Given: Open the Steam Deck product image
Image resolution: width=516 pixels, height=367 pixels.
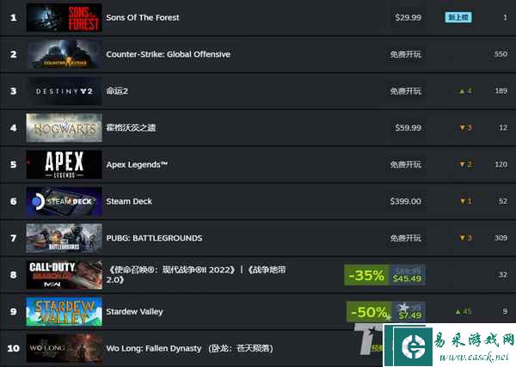Looking at the screenshot, I should (x=64, y=201).
